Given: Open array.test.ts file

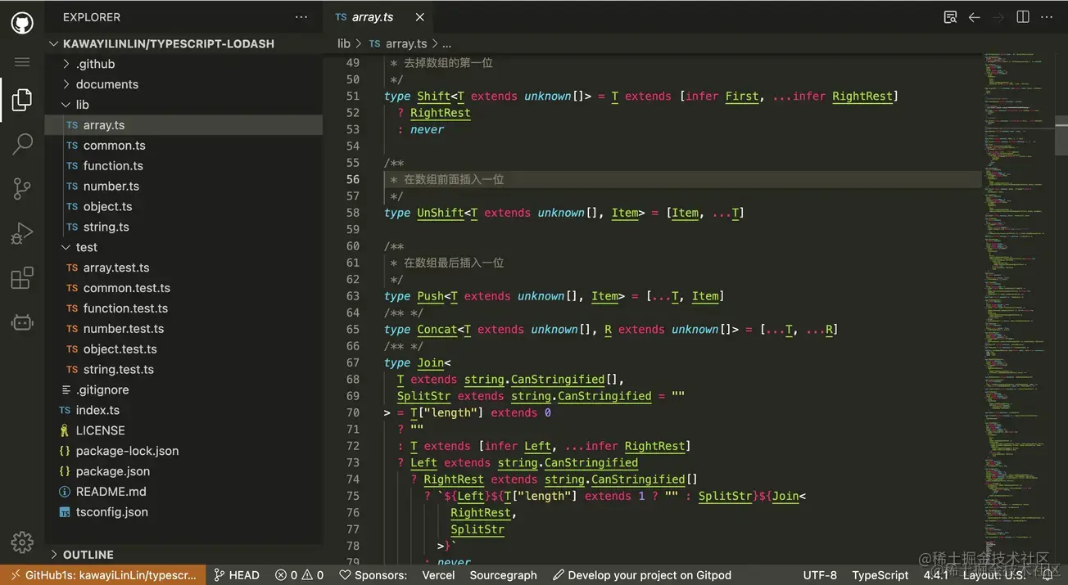Looking at the screenshot, I should (x=183, y=268).
